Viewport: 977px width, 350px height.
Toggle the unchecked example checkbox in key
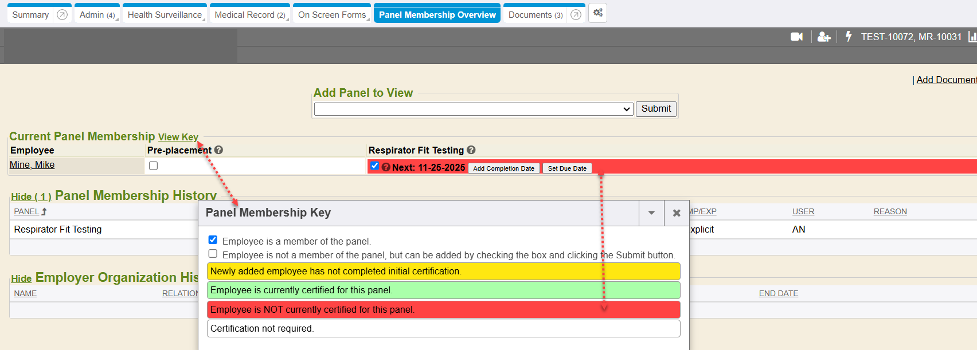(x=213, y=254)
